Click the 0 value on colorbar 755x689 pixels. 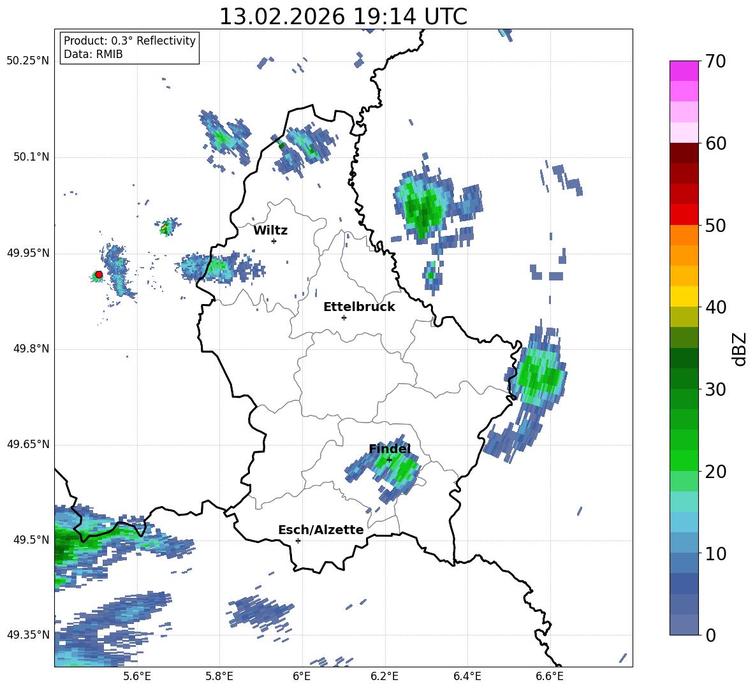click(711, 635)
